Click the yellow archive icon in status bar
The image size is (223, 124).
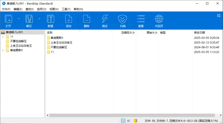pos(135,121)
